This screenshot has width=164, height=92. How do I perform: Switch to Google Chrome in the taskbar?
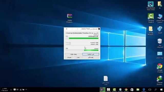126,90
